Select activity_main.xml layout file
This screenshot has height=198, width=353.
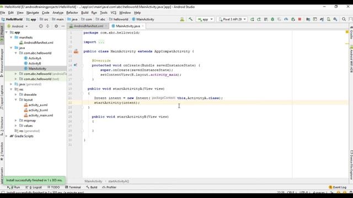[x=40, y=116]
